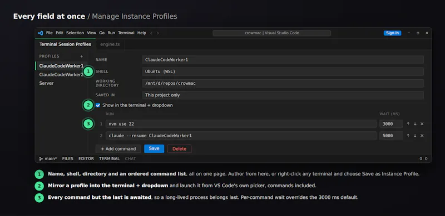Open the View menu
This screenshot has height=216, width=445.
click(x=91, y=33)
